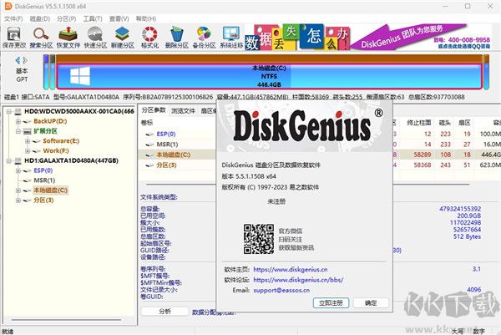Click the horizontal scrollbar under disk tree

pyautogui.click(x=67, y=320)
